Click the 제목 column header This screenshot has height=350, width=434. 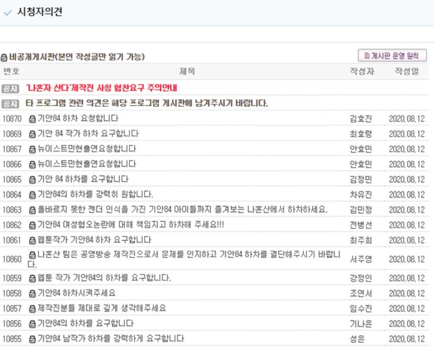pos(187,71)
